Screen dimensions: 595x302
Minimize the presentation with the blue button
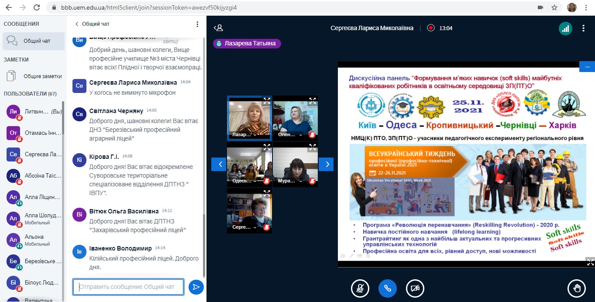pyautogui.click(x=587, y=67)
